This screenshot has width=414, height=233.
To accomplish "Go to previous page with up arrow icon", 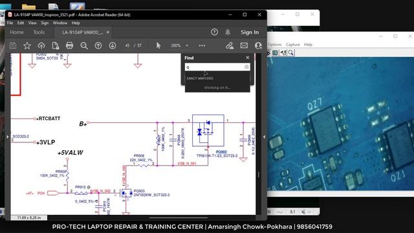I will coord(98,45).
